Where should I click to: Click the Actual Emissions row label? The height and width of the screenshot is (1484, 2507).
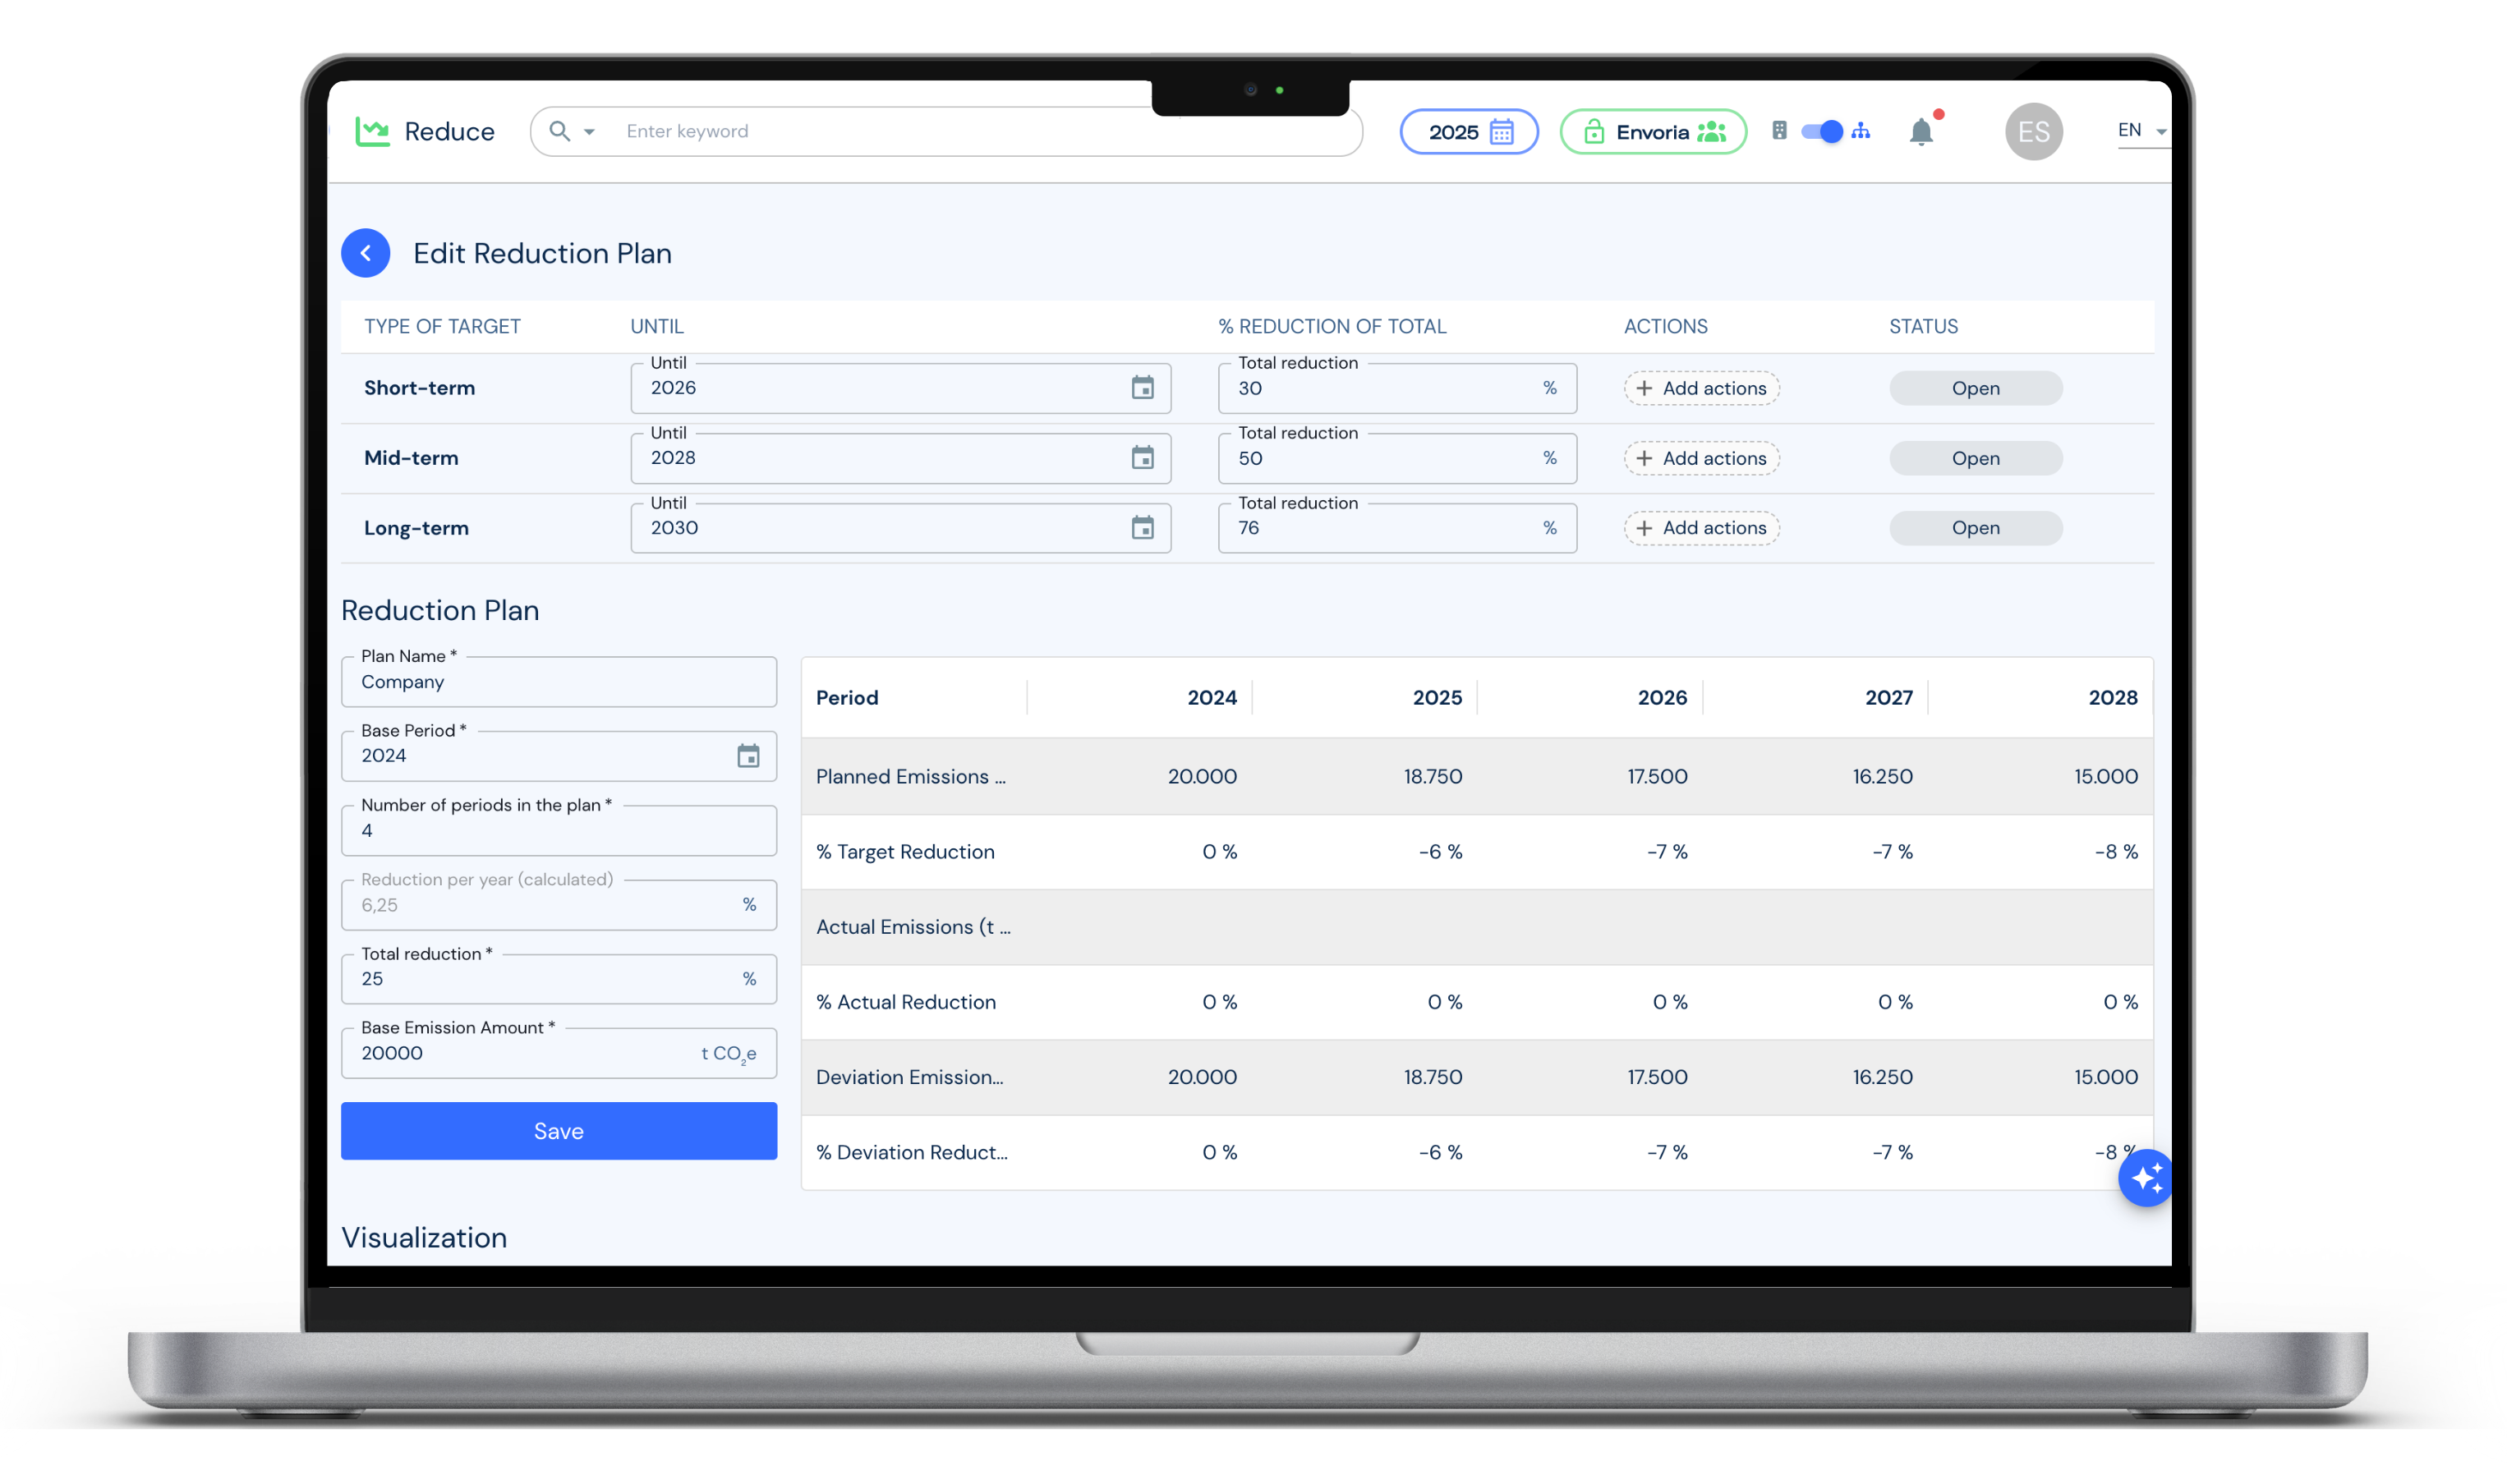click(x=912, y=927)
